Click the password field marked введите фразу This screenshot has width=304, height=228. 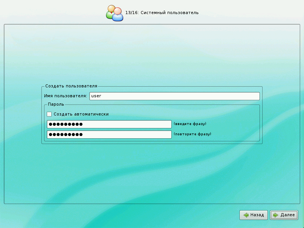(x=109, y=124)
